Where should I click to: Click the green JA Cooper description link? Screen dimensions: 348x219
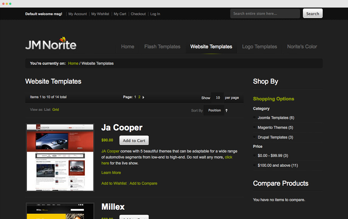[110, 151]
